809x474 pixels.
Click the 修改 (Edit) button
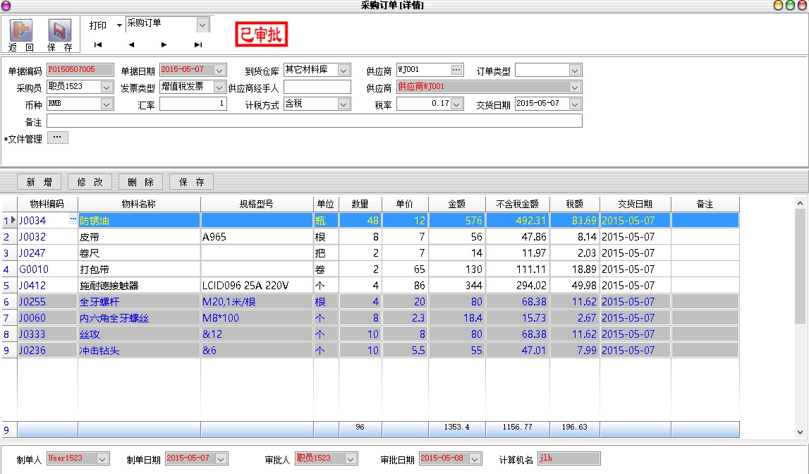click(x=90, y=182)
